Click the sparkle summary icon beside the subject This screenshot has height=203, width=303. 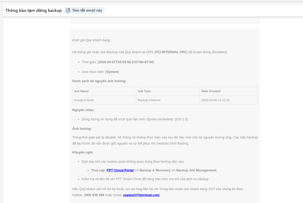[x=68, y=11]
